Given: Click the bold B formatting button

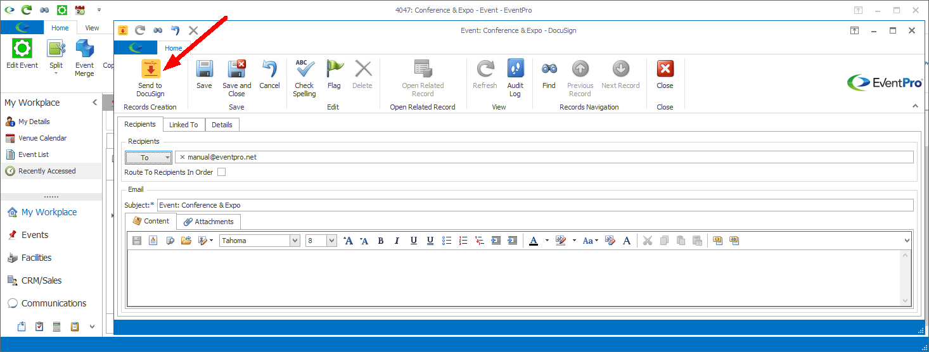Looking at the screenshot, I should point(381,241).
